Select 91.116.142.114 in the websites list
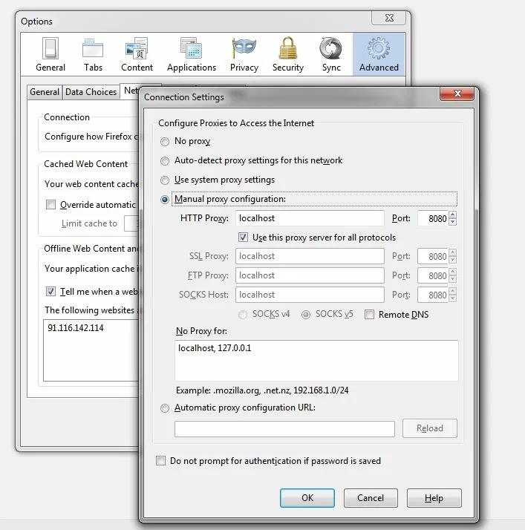 [76, 328]
